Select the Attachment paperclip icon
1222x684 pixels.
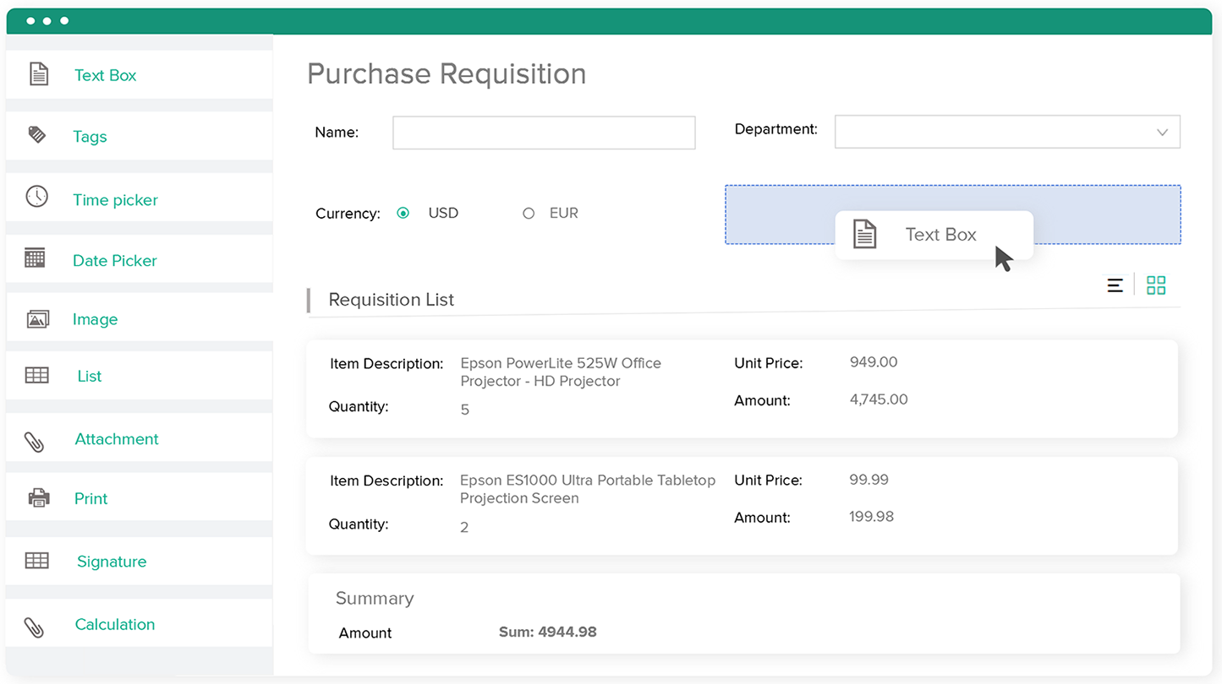coord(35,441)
